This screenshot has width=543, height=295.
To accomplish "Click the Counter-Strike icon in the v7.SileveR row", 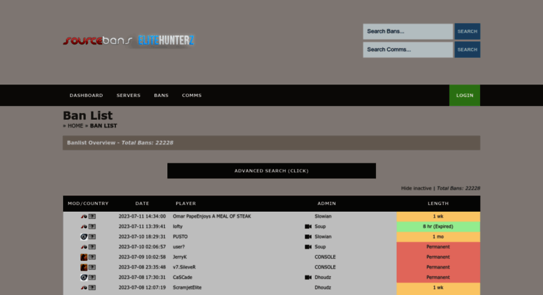I will point(84,267).
